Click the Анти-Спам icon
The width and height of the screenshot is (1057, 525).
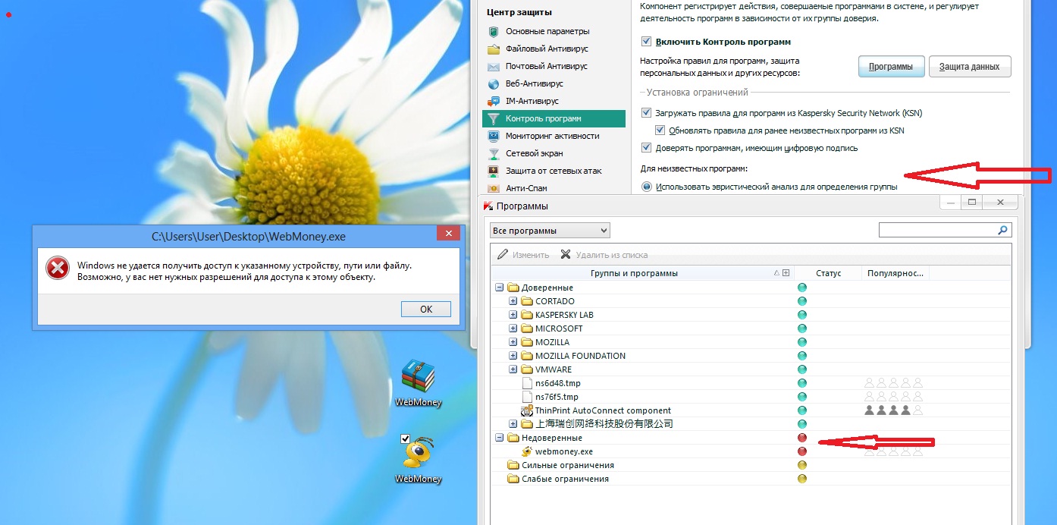(x=494, y=187)
